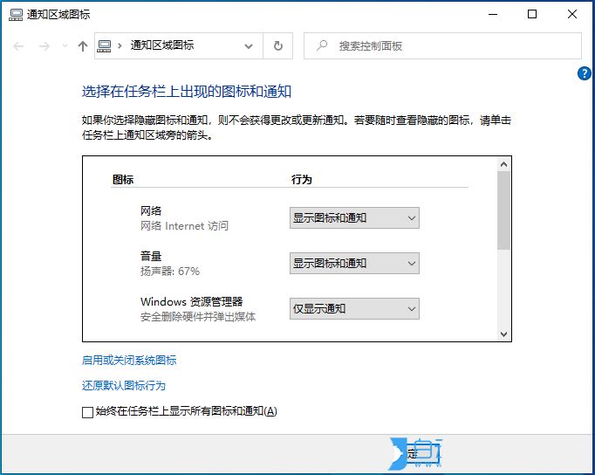The height and width of the screenshot is (475, 595).
Task: Click the list scrollbar down arrow
Action: point(504,334)
